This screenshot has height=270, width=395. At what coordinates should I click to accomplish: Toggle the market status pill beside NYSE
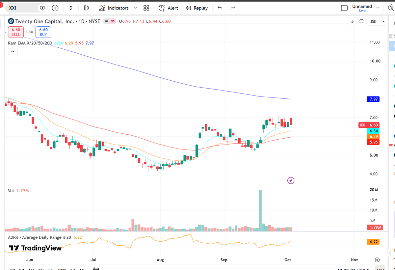click(x=110, y=21)
